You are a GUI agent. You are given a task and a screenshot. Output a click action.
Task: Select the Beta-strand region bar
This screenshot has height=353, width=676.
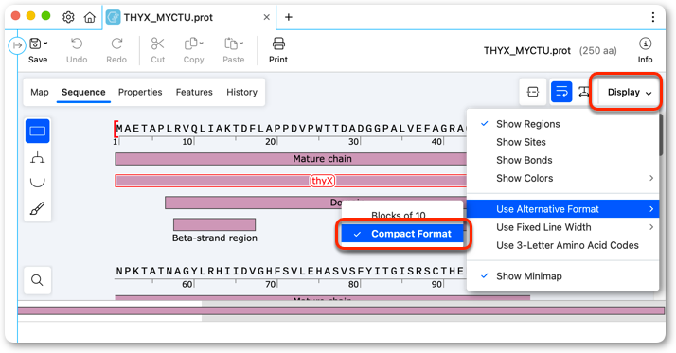pos(214,224)
